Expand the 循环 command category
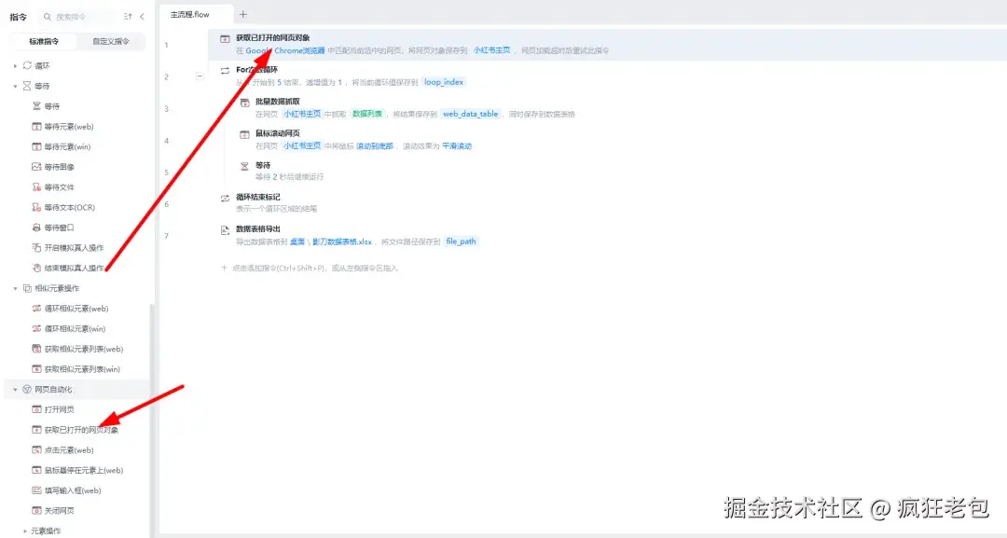This screenshot has width=1007, height=538. [15, 65]
